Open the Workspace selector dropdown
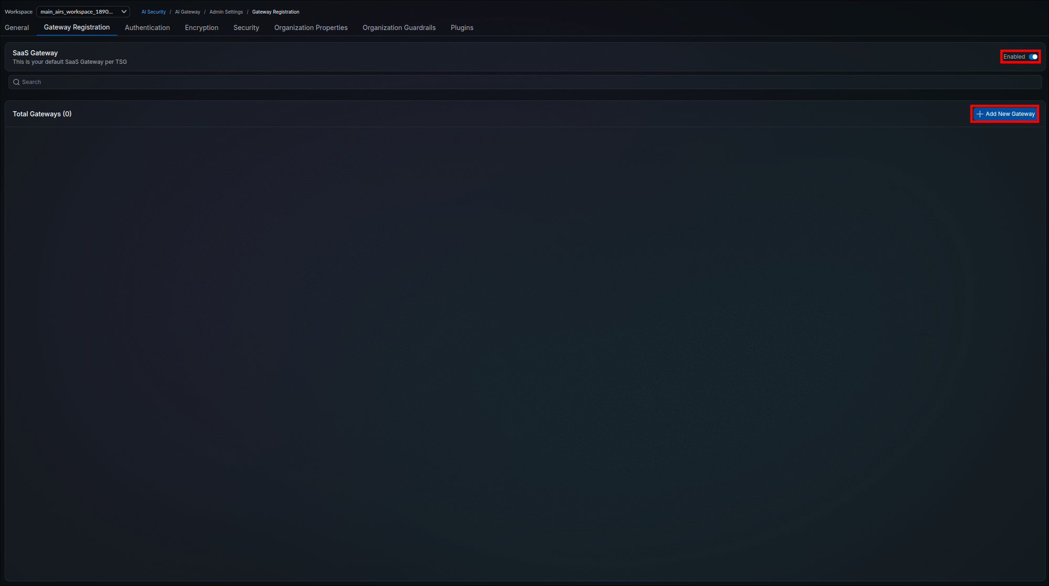The image size is (1049, 586). tap(83, 12)
